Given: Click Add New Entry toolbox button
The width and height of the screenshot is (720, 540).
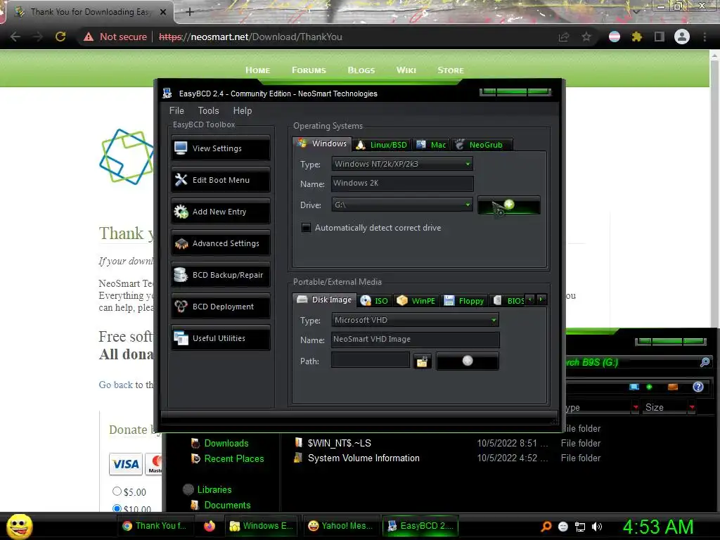Looking at the screenshot, I should point(220,212).
